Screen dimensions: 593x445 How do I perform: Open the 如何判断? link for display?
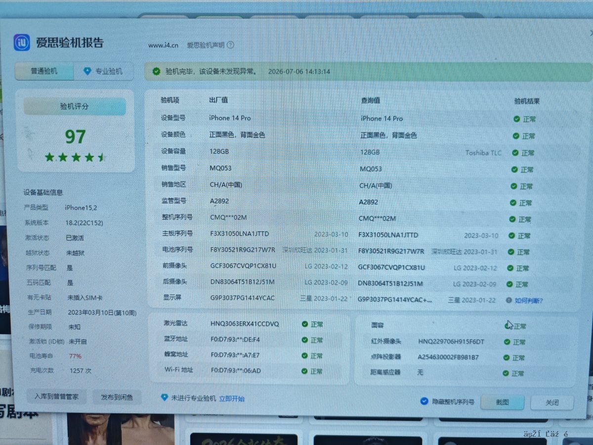click(529, 300)
